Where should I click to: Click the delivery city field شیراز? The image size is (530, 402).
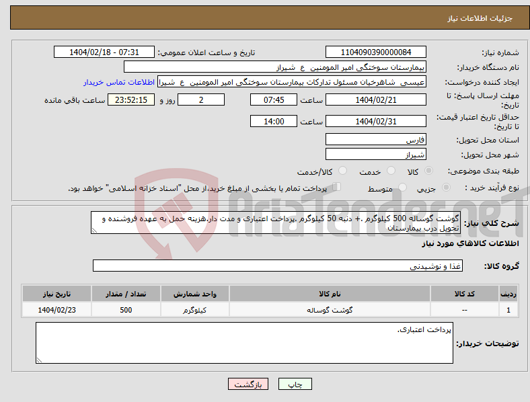pyautogui.click(x=376, y=155)
